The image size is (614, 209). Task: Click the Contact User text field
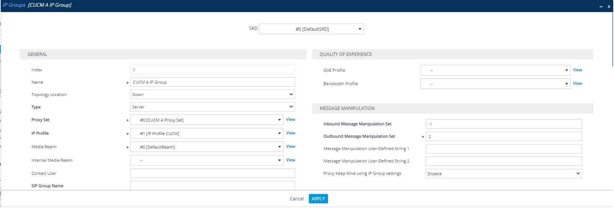click(213, 173)
